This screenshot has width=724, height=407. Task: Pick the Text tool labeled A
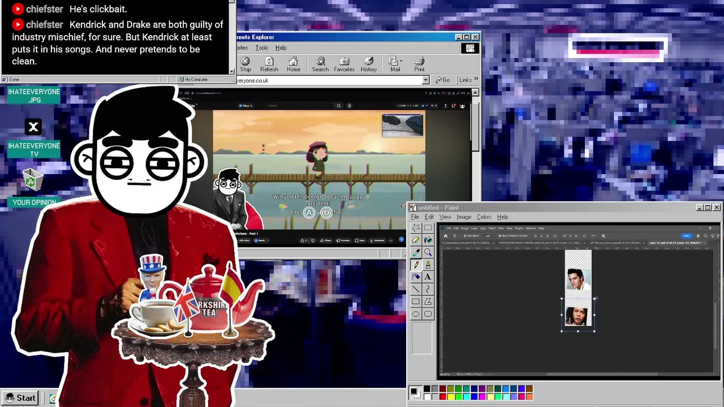point(428,277)
